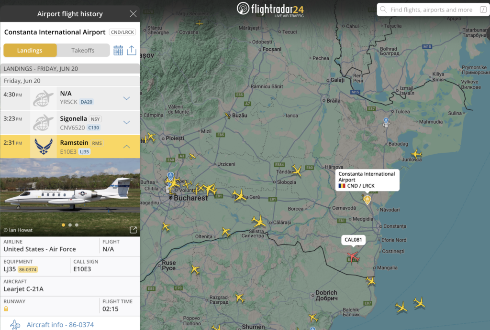490x330 pixels.
Task: Click the aircraft near Buzău
Action: [228, 116]
